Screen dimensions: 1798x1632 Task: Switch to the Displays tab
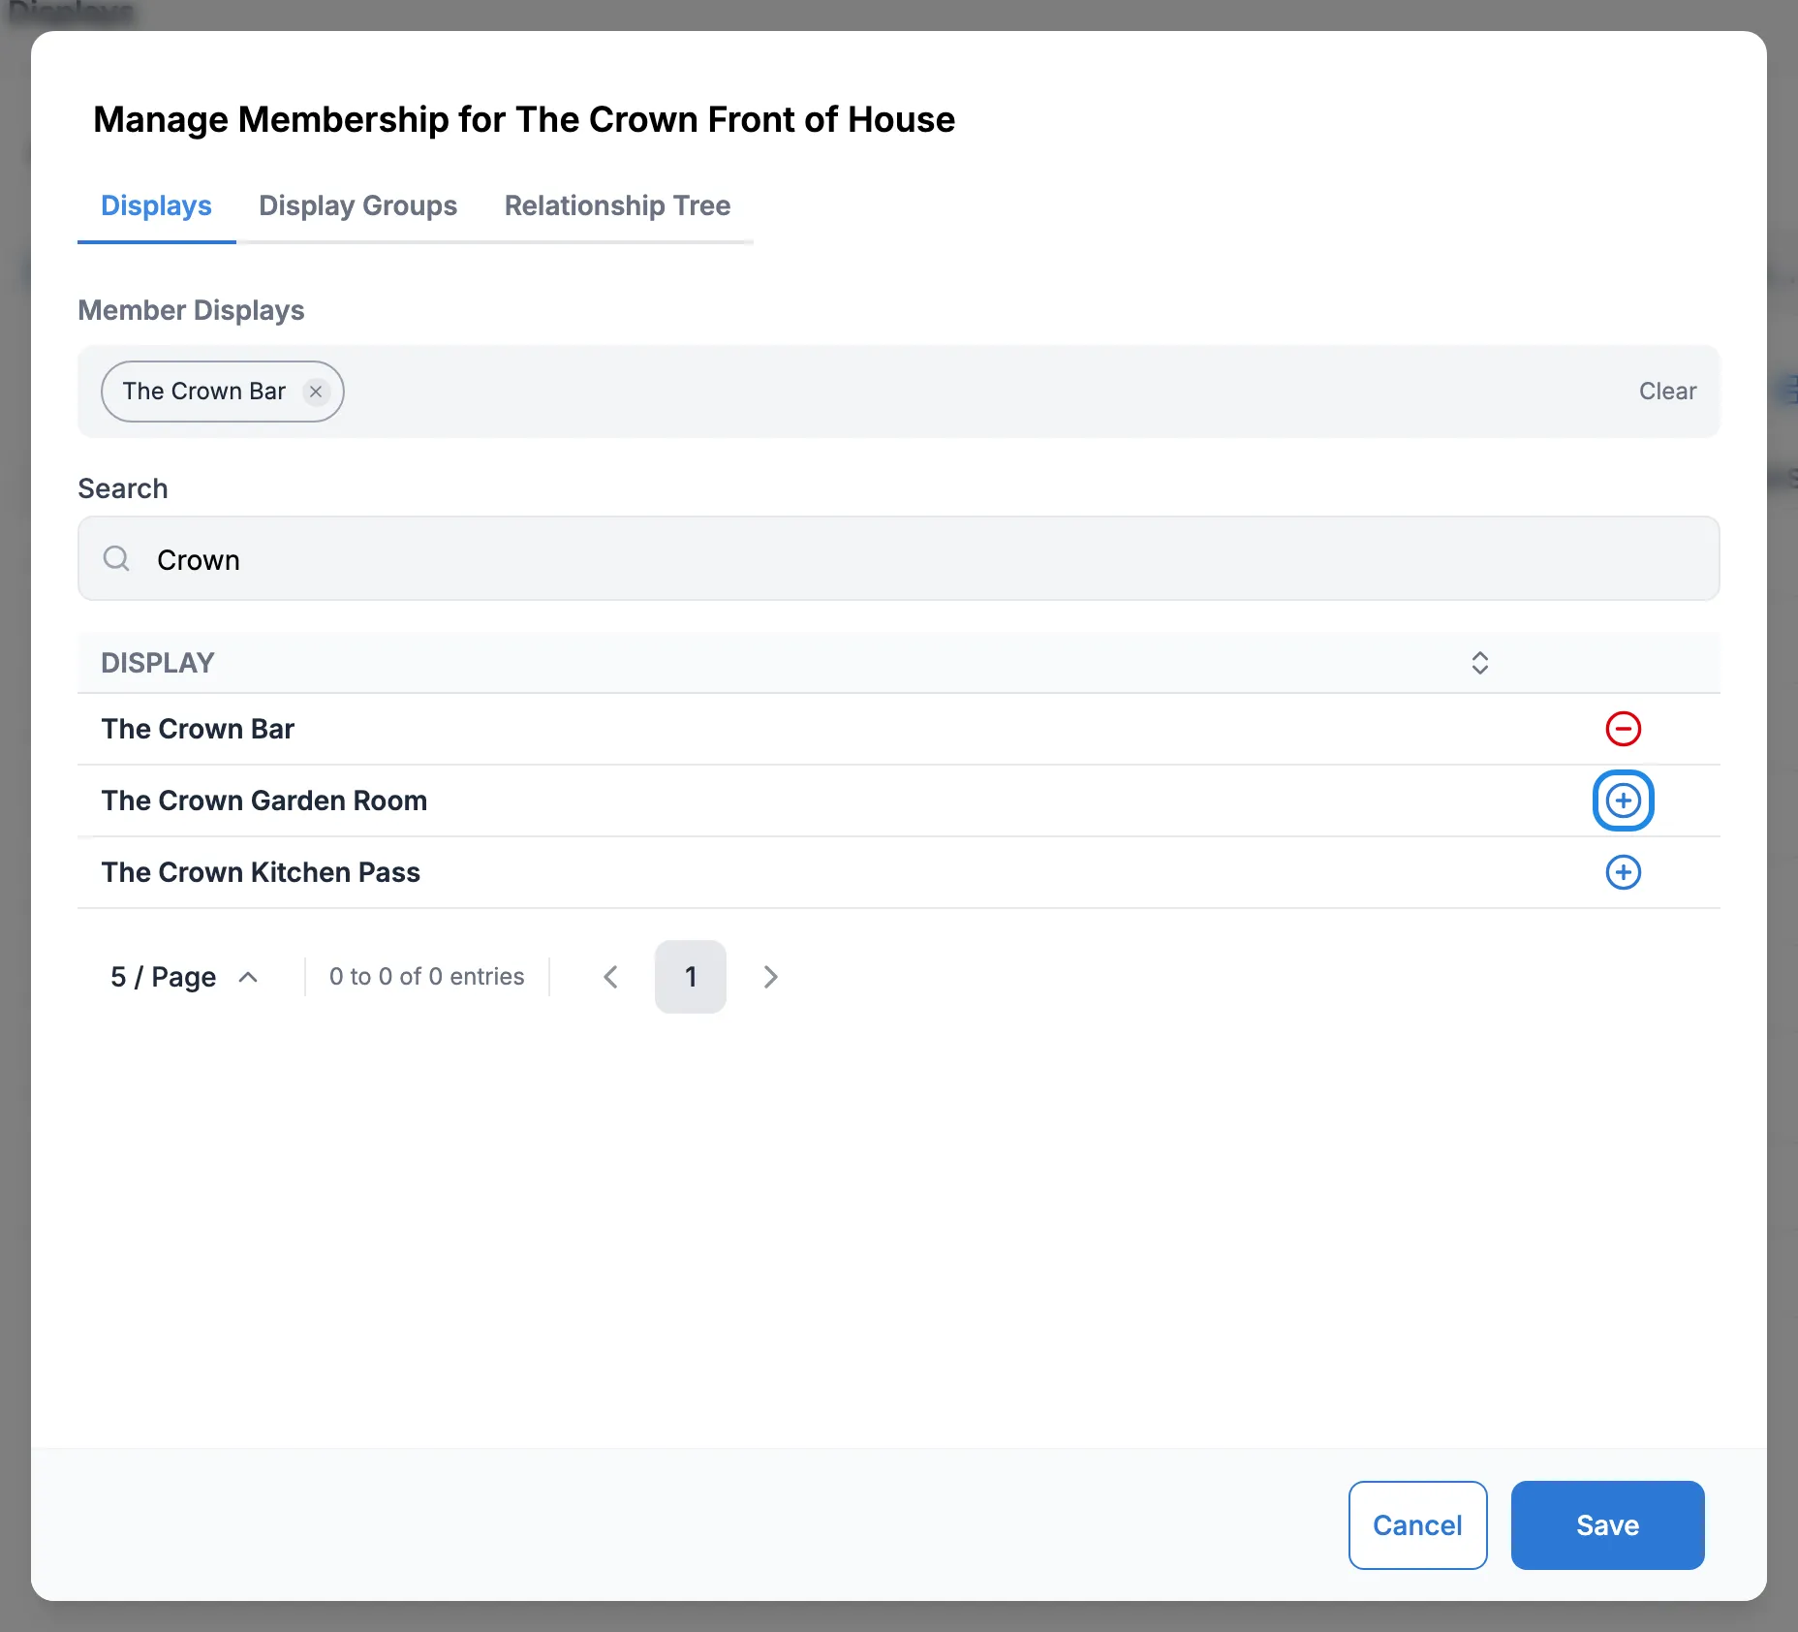click(156, 205)
